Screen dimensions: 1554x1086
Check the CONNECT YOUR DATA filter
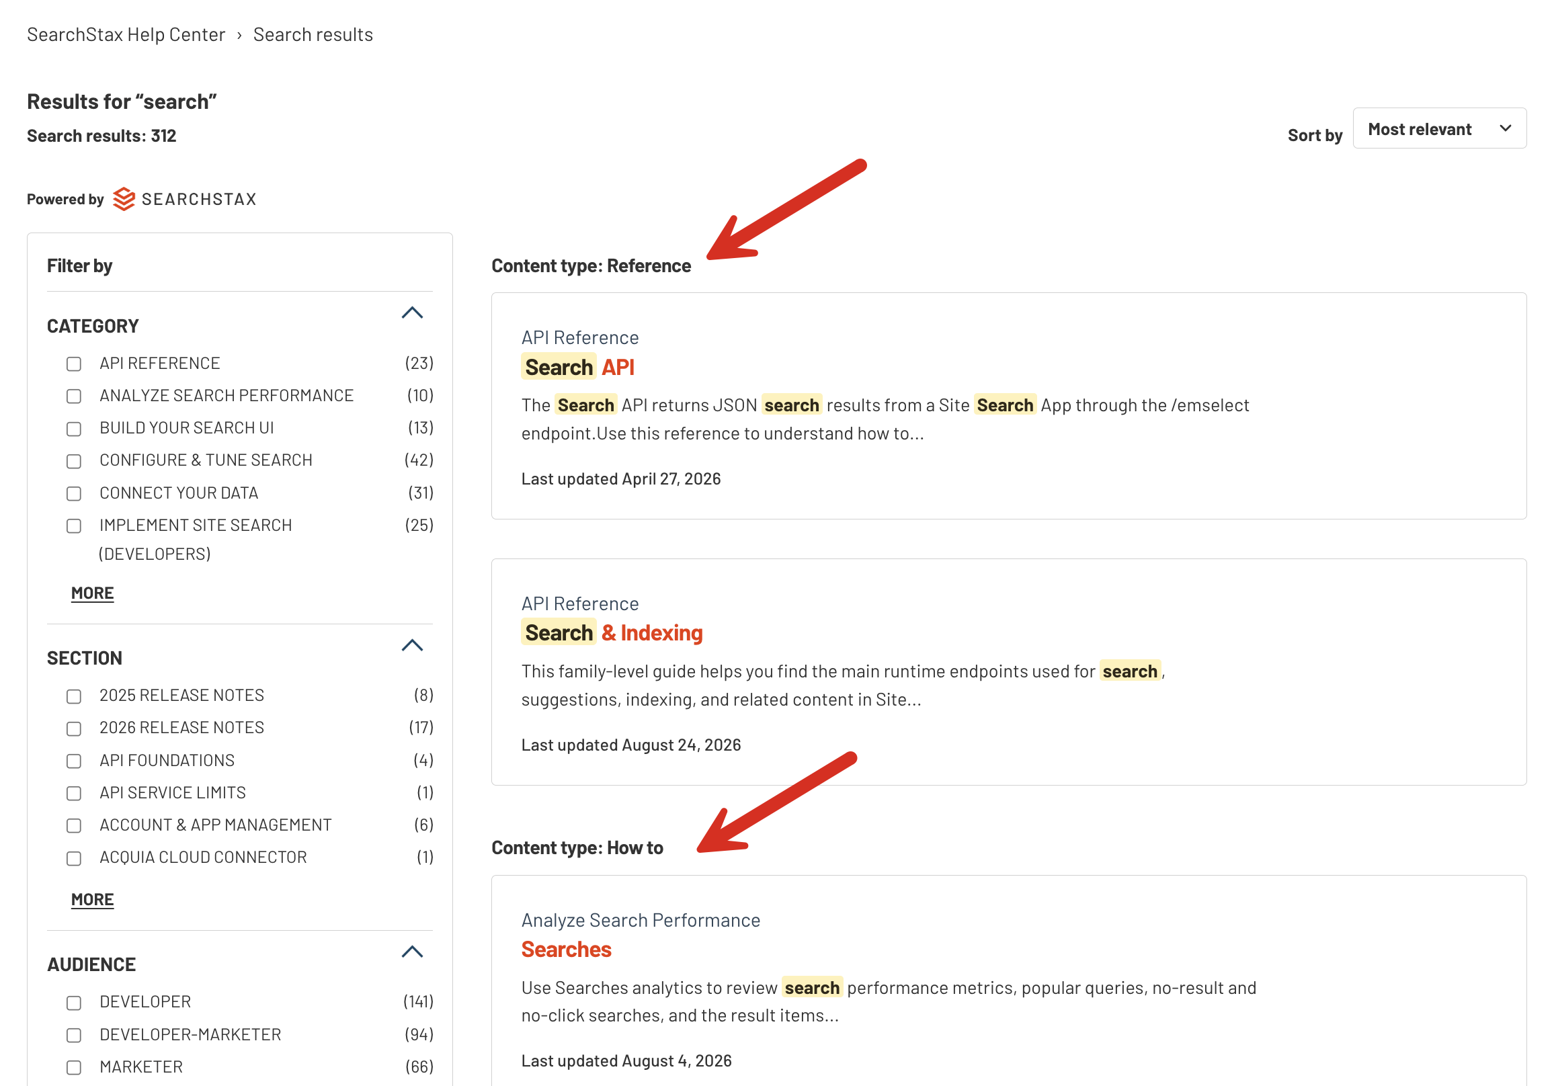click(x=74, y=493)
